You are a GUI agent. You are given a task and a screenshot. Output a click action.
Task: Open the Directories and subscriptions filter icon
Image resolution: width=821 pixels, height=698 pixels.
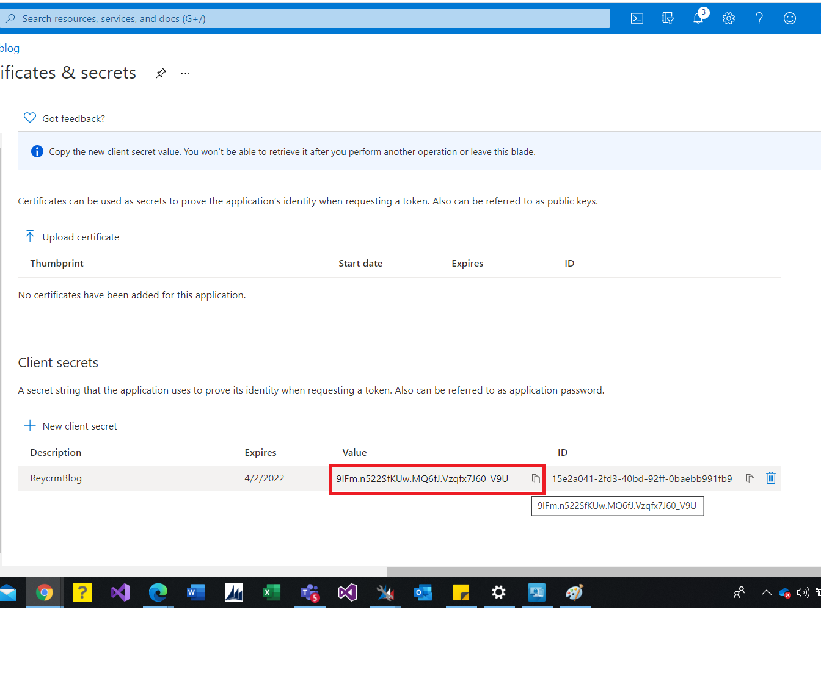668,18
